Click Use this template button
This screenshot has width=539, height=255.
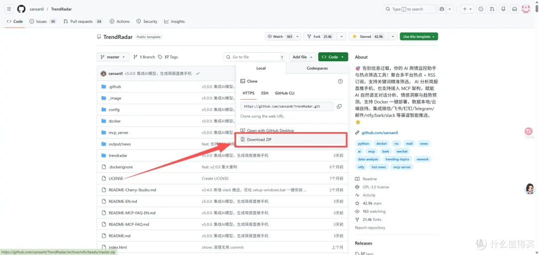(x=419, y=36)
